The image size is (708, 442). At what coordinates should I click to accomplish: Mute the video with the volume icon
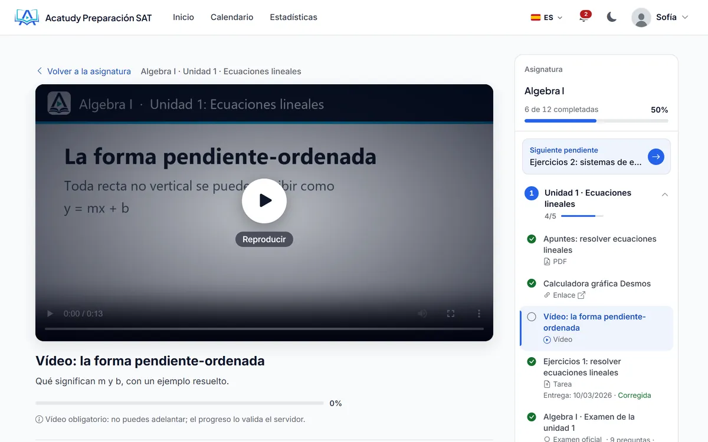422,314
